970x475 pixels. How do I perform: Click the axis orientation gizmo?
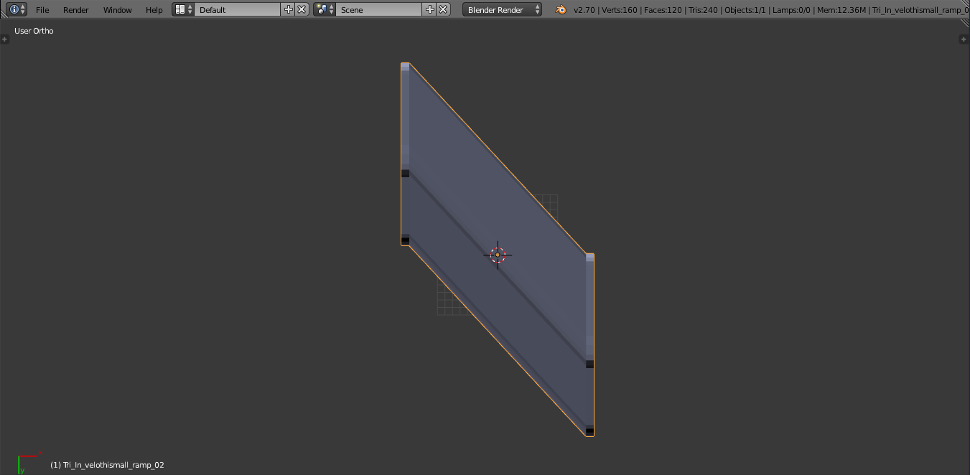29,461
